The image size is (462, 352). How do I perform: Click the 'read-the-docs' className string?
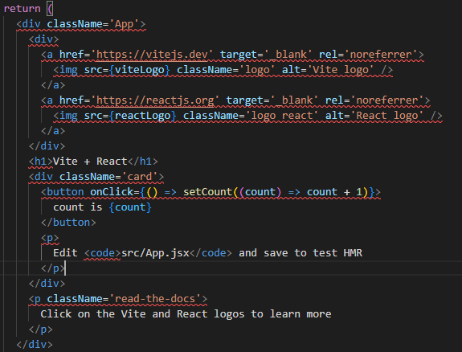tap(155, 299)
